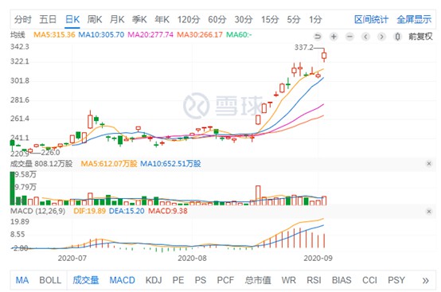Toggle the PCF indicator
The height and width of the screenshot is (292, 441).
225,280
